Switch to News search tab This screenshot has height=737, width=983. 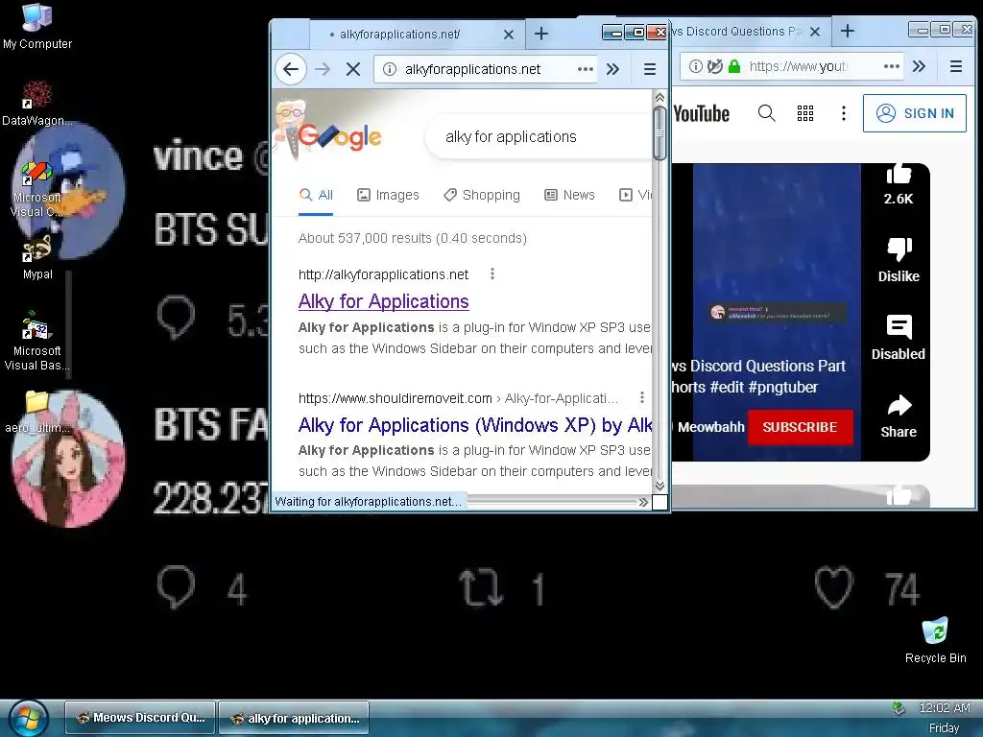click(x=569, y=195)
